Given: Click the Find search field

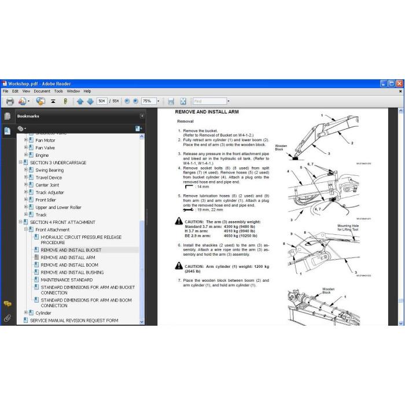Looking at the screenshot, I should coord(209,101).
